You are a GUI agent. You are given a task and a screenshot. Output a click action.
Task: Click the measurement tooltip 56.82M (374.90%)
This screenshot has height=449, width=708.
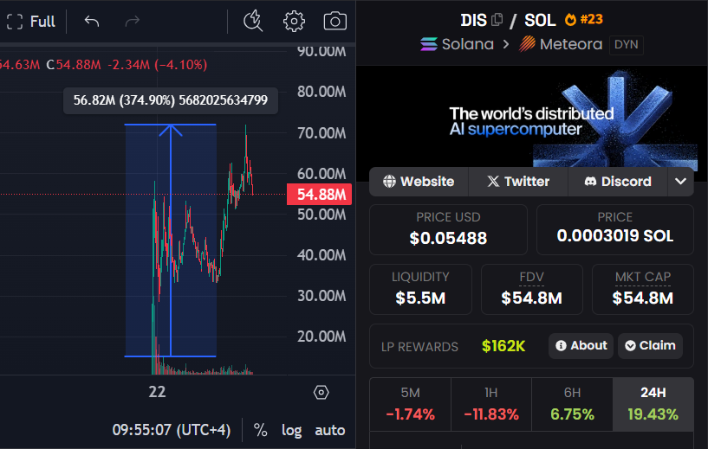coord(171,100)
